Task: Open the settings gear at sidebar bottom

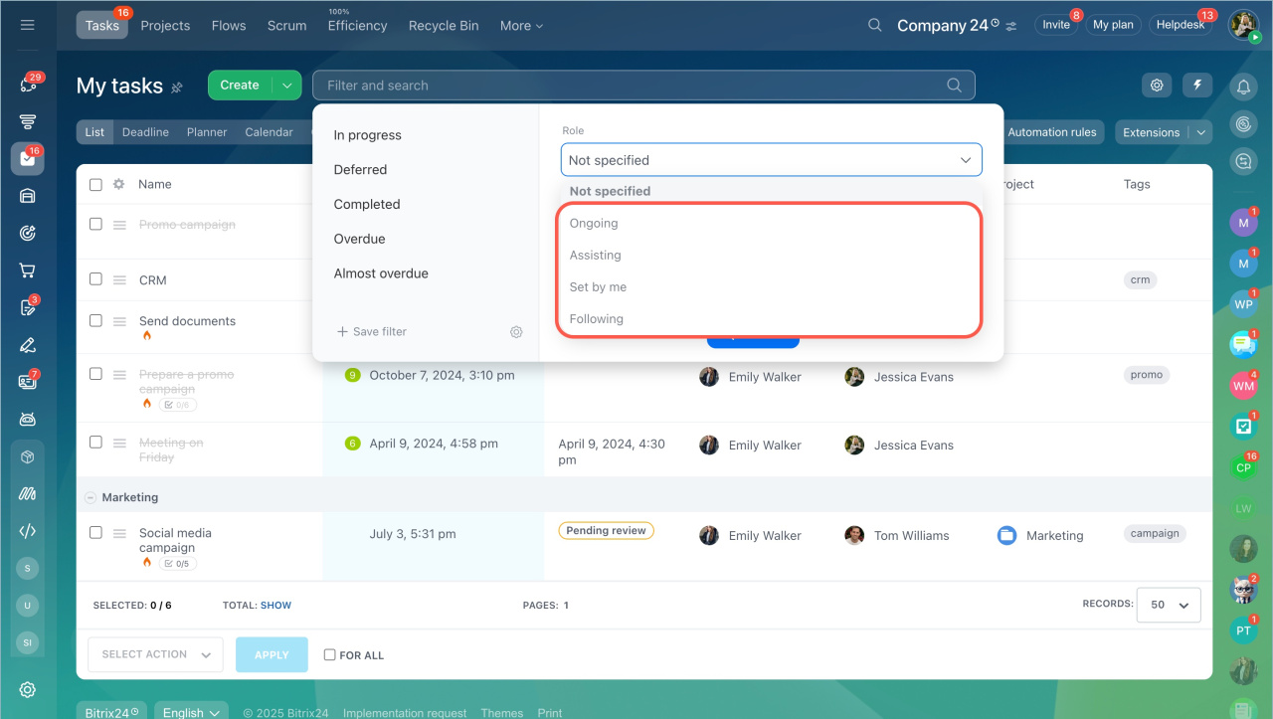Action: pos(28,690)
